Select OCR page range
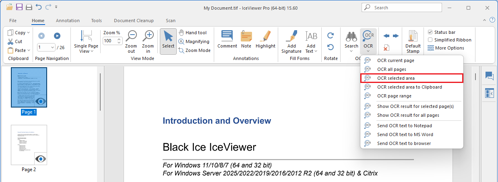This screenshot has height=182, width=498. pos(412,96)
